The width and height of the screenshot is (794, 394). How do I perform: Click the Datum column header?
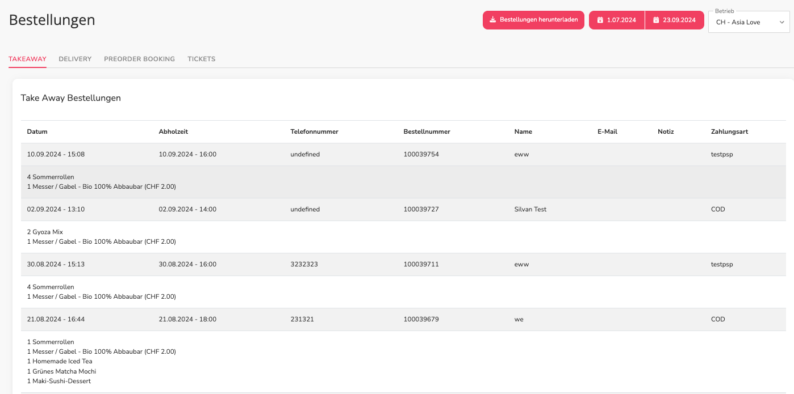[37, 132]
